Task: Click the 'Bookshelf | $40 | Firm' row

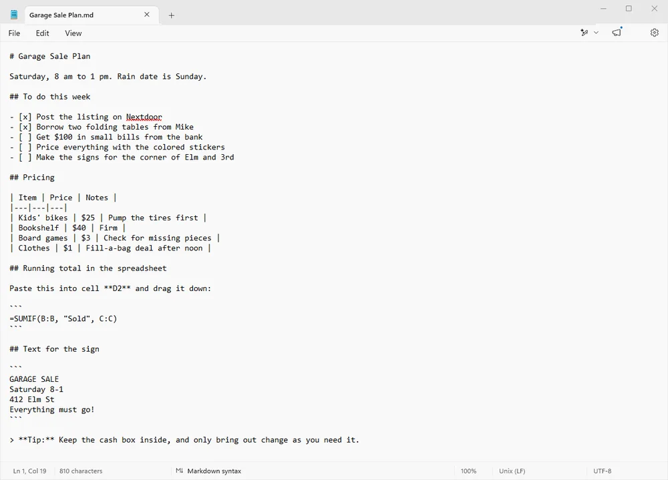Action: tap(67, 228)
